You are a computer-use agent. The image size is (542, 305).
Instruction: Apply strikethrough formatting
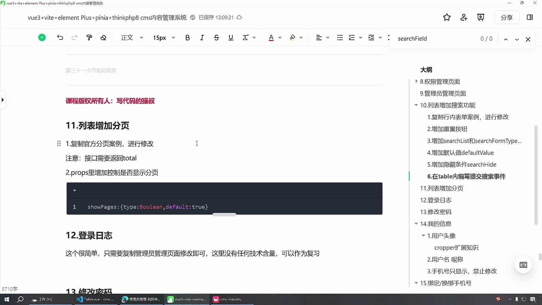[x=216, y=38]
